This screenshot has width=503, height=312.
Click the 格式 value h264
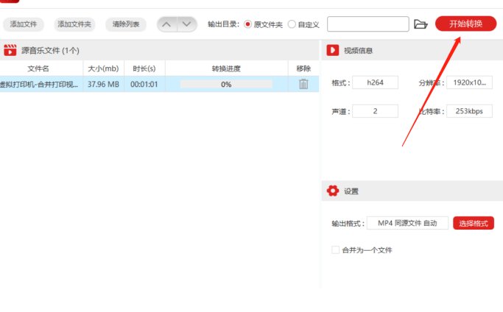(x=376, y=82)
